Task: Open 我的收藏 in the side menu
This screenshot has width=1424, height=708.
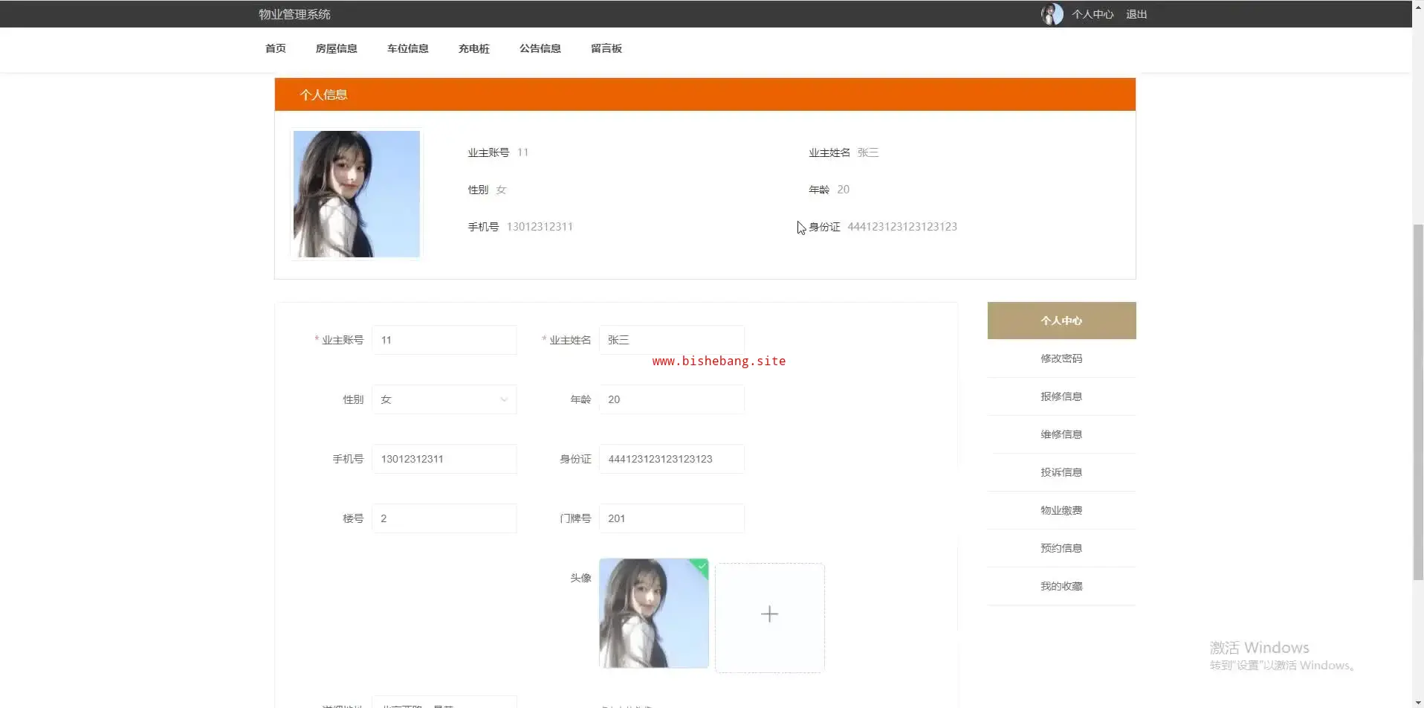Action: click(1061, 586)
